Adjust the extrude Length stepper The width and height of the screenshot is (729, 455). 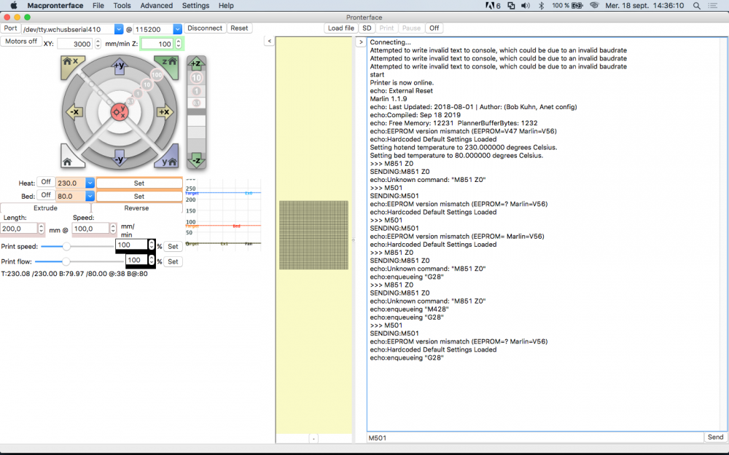coord(41,229)
